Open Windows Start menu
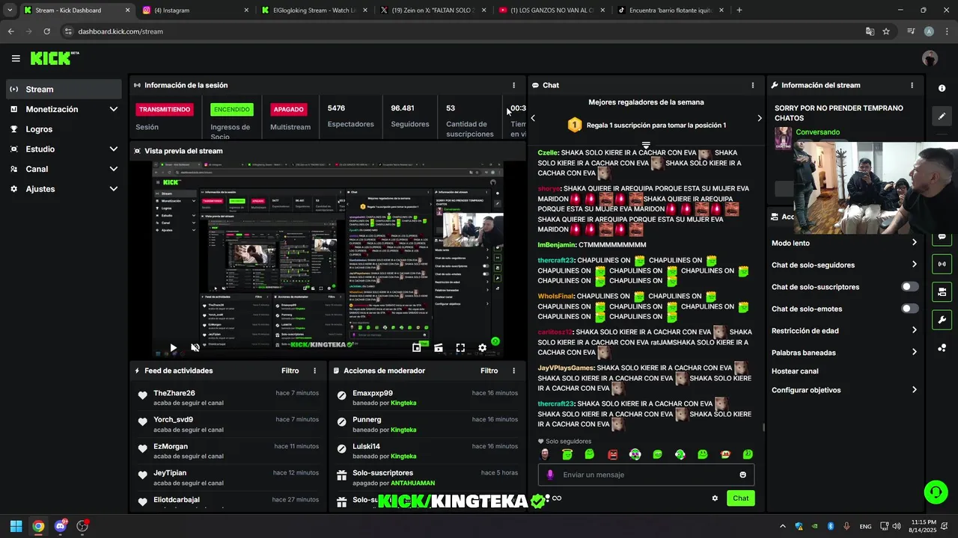The image size is (958, 538). pos(16,526)
